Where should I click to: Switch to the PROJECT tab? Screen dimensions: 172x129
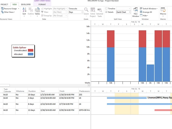(x=5, y=5)
